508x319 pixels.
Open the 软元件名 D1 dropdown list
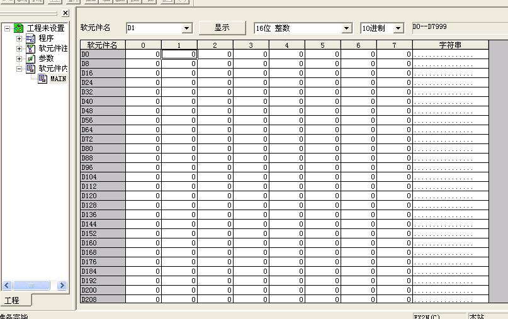click(186, 28)
